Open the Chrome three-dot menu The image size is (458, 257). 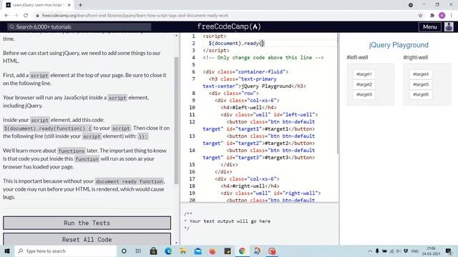pos(452,16)
